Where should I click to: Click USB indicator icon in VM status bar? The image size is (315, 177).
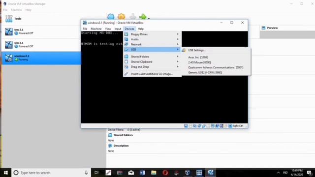(204, 126)
